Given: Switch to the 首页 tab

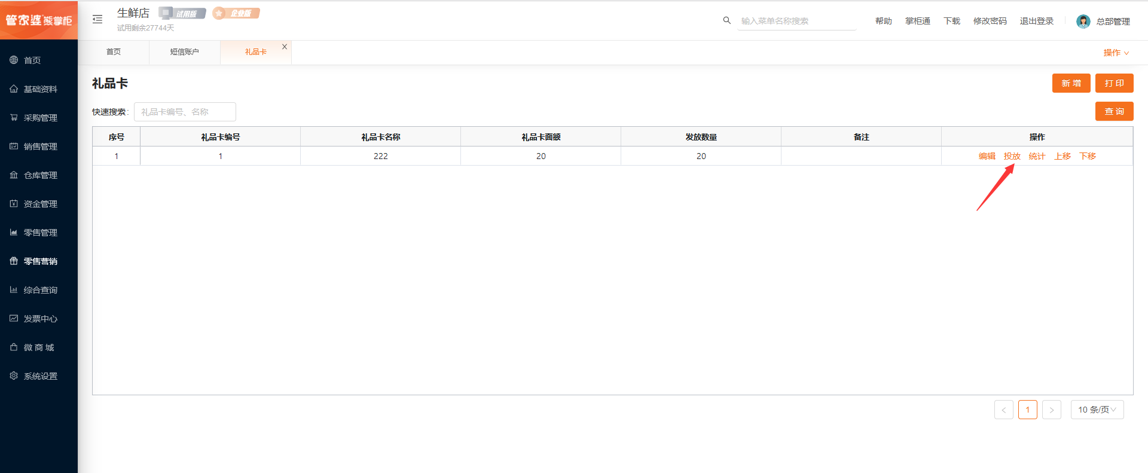Looking at the screenshot, I should pyautogui.click(x=114, y=52).
